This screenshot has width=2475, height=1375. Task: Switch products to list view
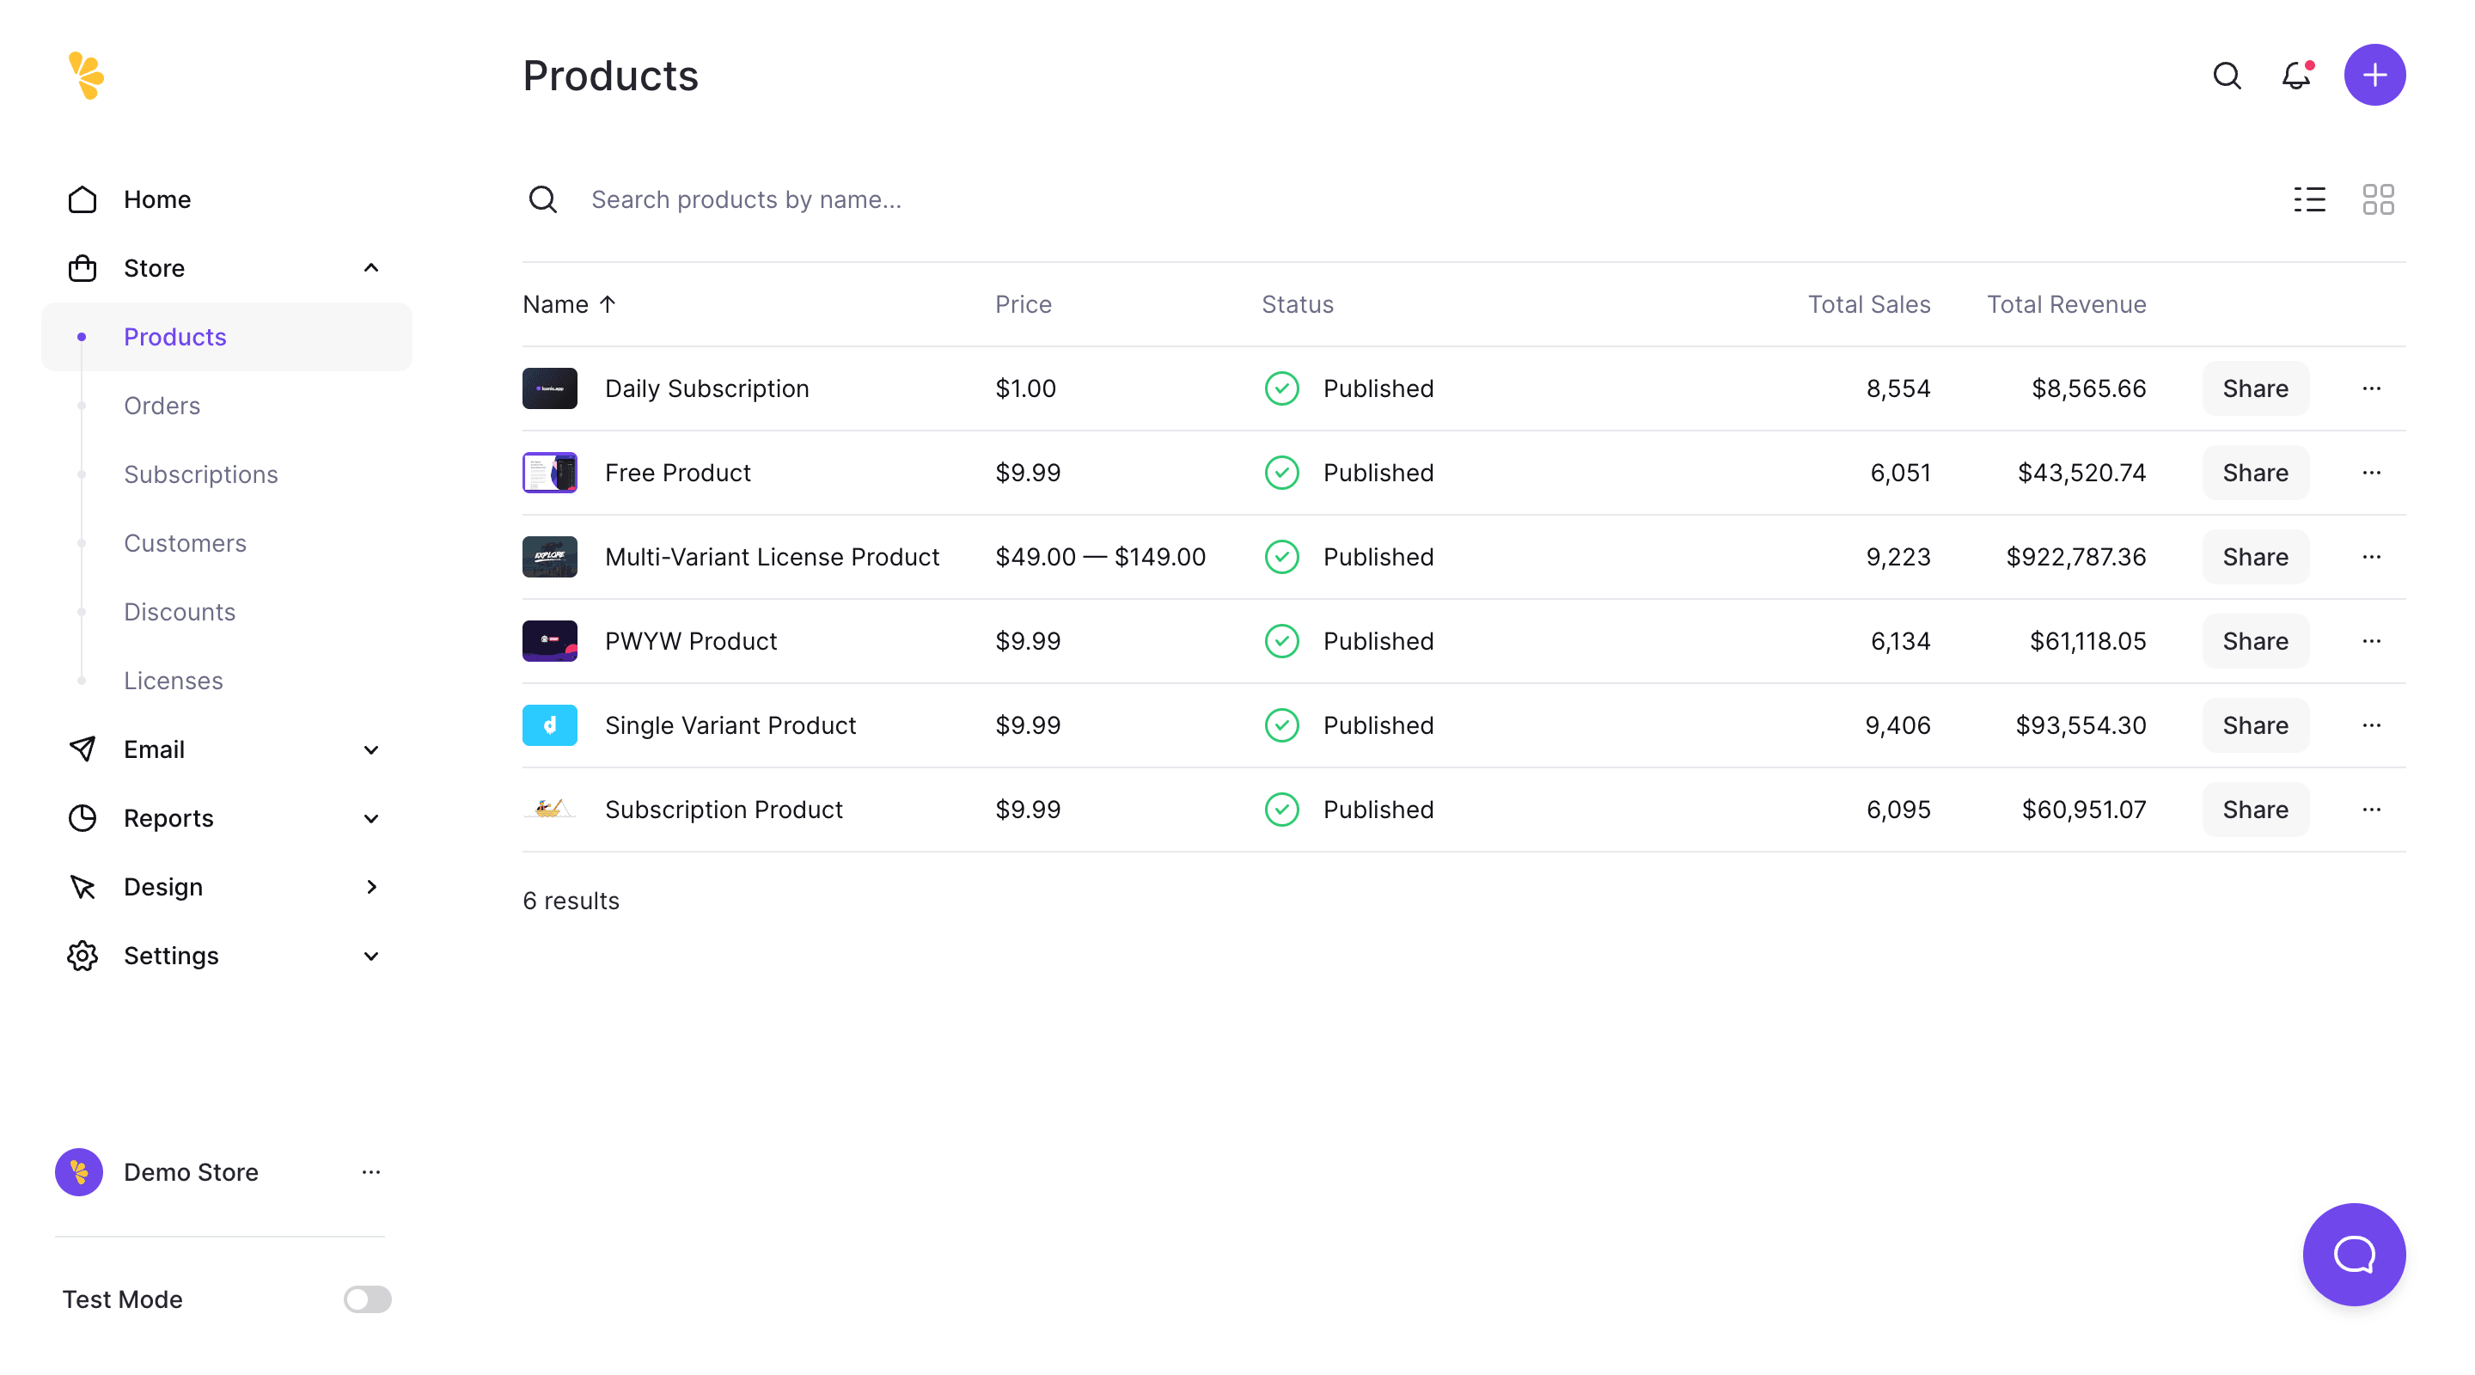(x=2309, y=199)
